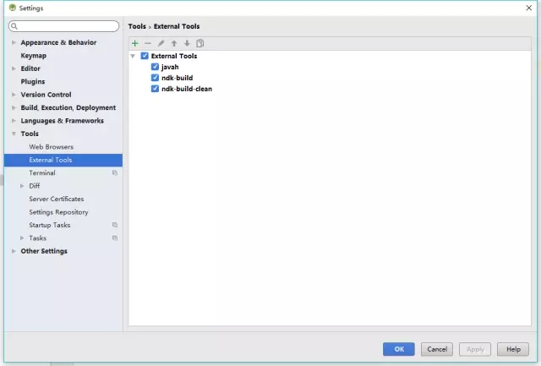Expand the Appearance & Behavior section arrow
Viewport: 541px width, 366px height.
pyautogui.click(x=14, y=42)
